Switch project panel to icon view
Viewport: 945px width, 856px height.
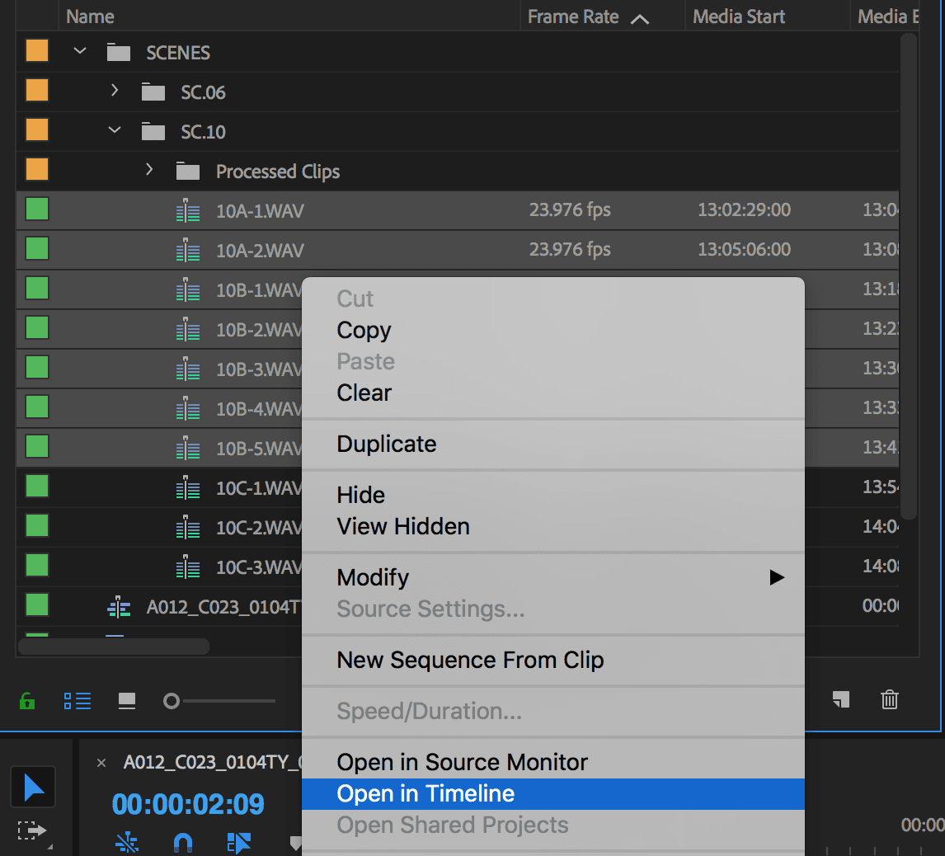(x=127, y=701)
